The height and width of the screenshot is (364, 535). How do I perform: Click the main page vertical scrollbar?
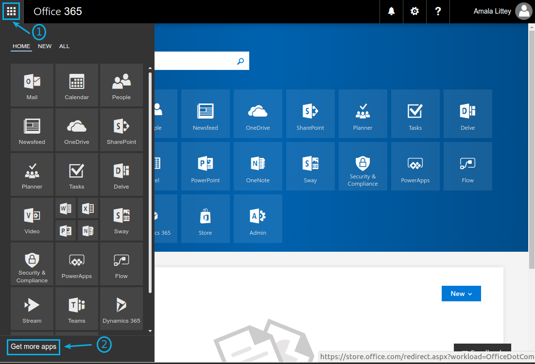(532, 149)
